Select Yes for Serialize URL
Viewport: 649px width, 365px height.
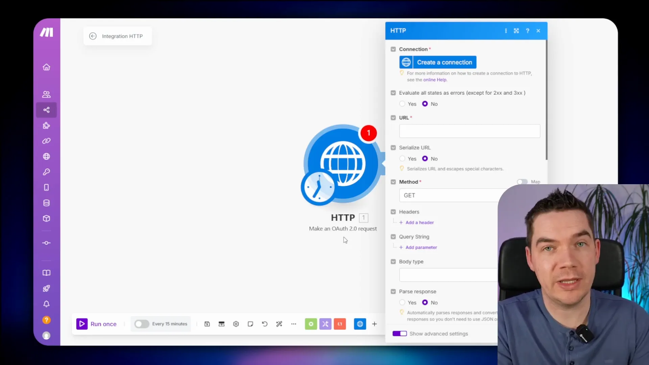[x=402, y=159]
